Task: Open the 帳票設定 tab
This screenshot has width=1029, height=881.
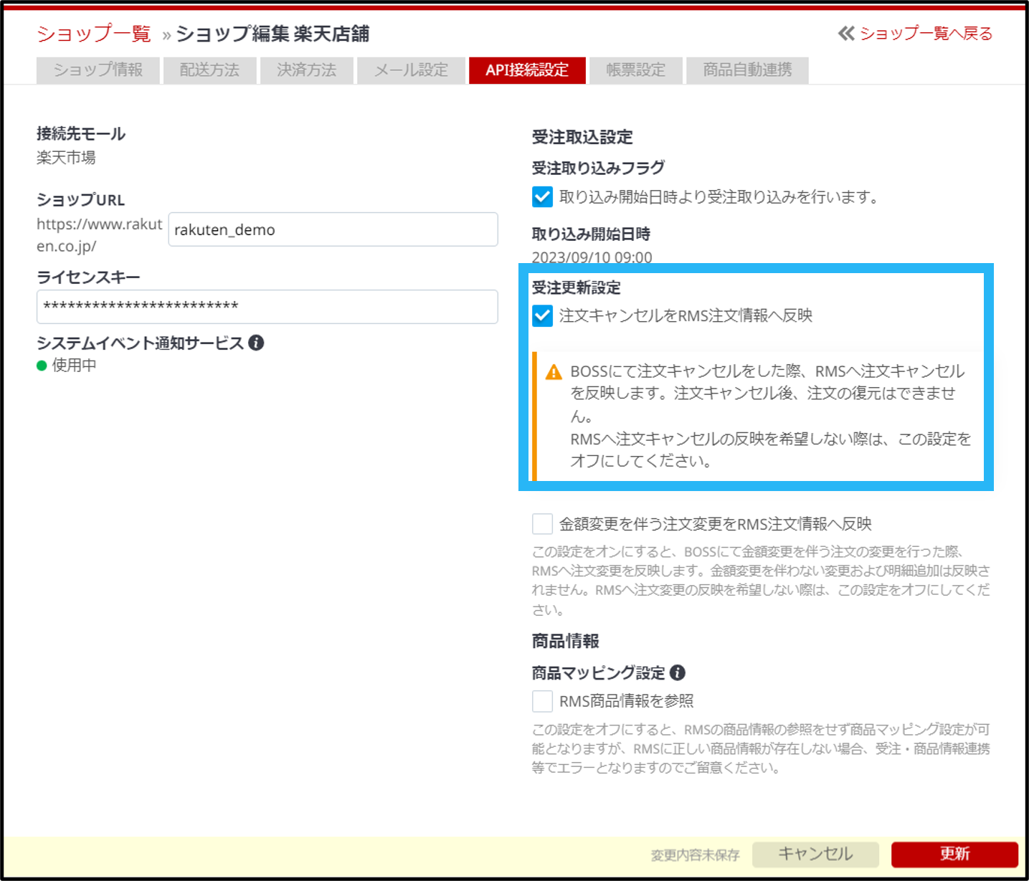Action: 636,70
